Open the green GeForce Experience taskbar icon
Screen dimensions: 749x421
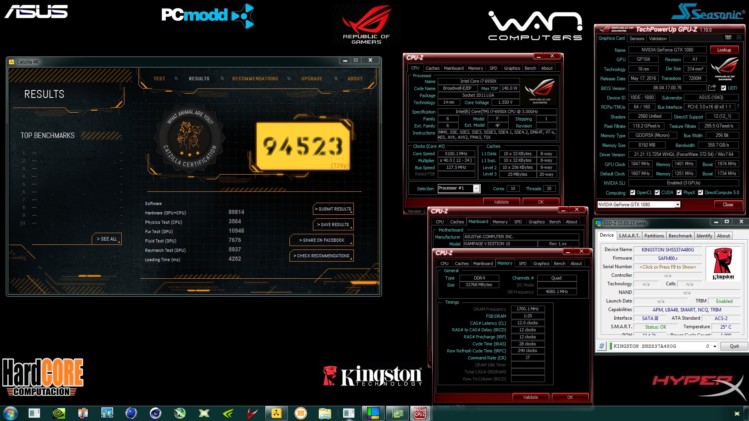click(228, 413)
